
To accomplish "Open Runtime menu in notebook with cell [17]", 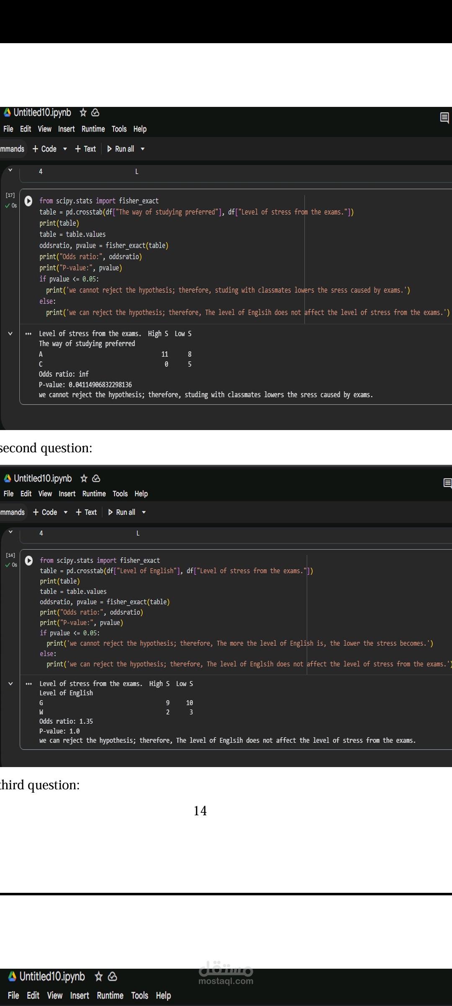I will [93, 129].
